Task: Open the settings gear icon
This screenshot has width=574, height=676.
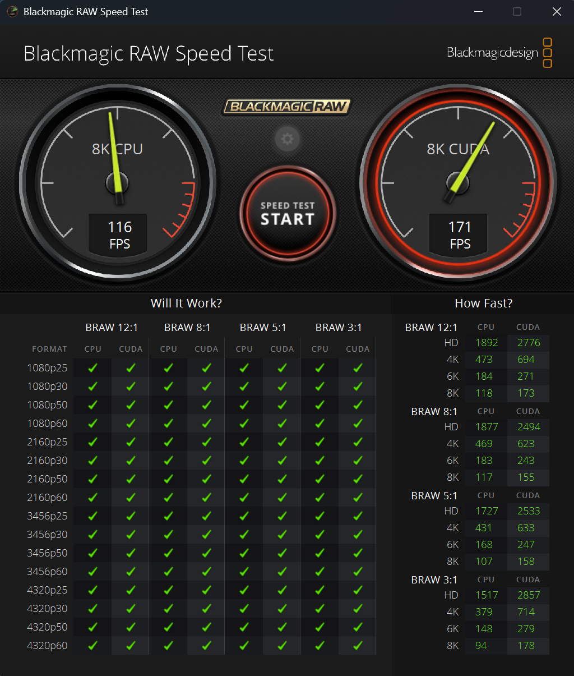Action: (288, 139)
